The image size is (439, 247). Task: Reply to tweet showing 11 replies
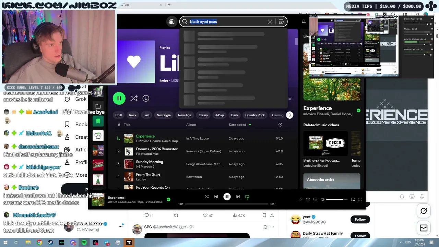(x=149, y=215)
